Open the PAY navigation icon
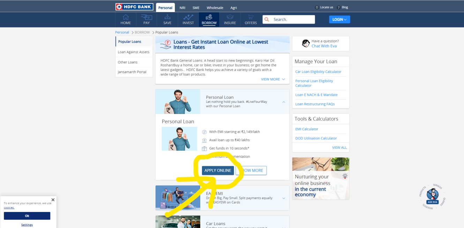 point(147,17)
